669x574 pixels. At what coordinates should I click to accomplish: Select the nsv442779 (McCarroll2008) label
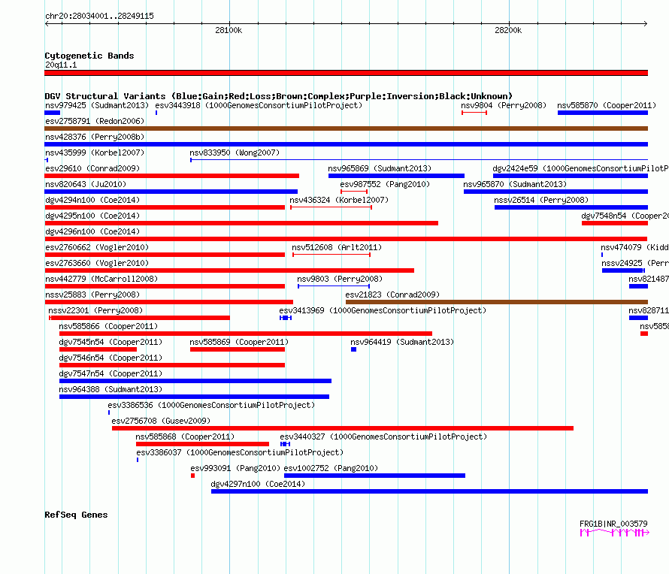pyautogui.click(x=101, y=279)
